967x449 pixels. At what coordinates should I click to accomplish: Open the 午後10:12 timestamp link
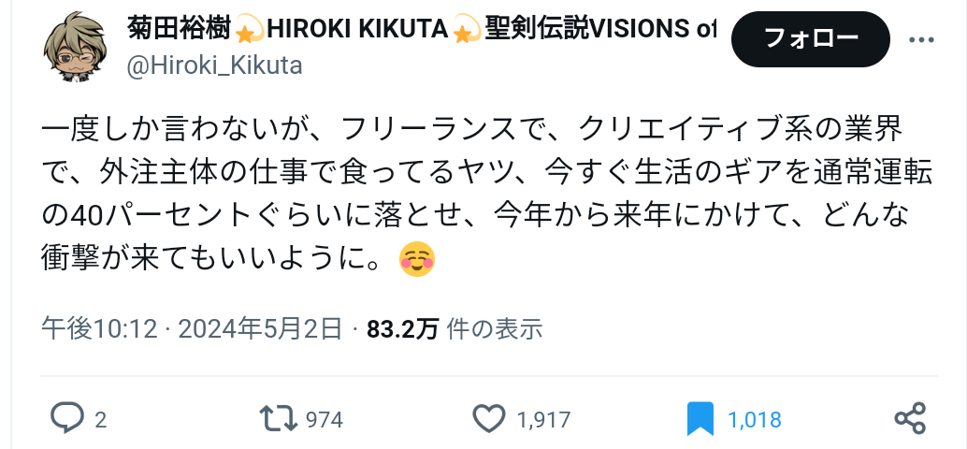(x=99, y=328)
